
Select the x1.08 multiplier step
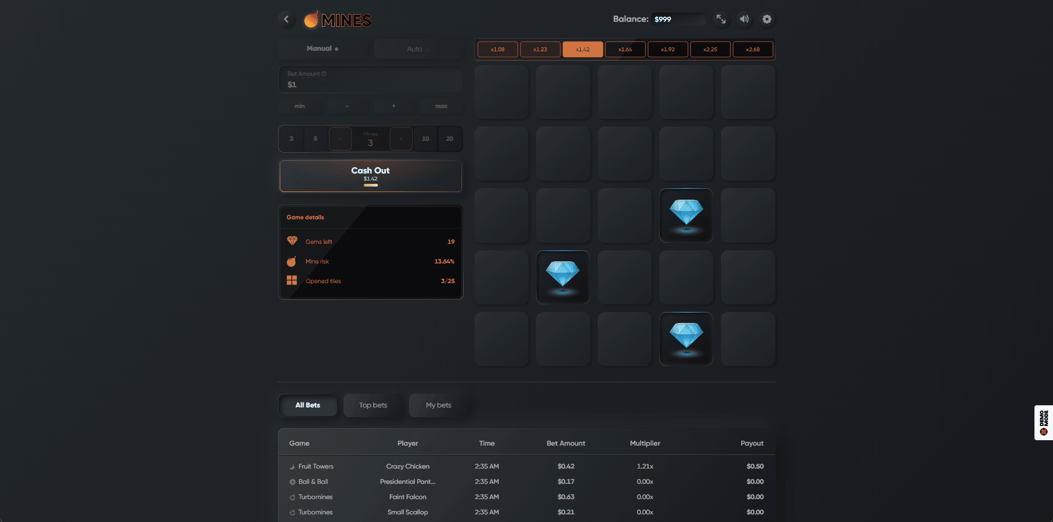click(x=497, y=49)
